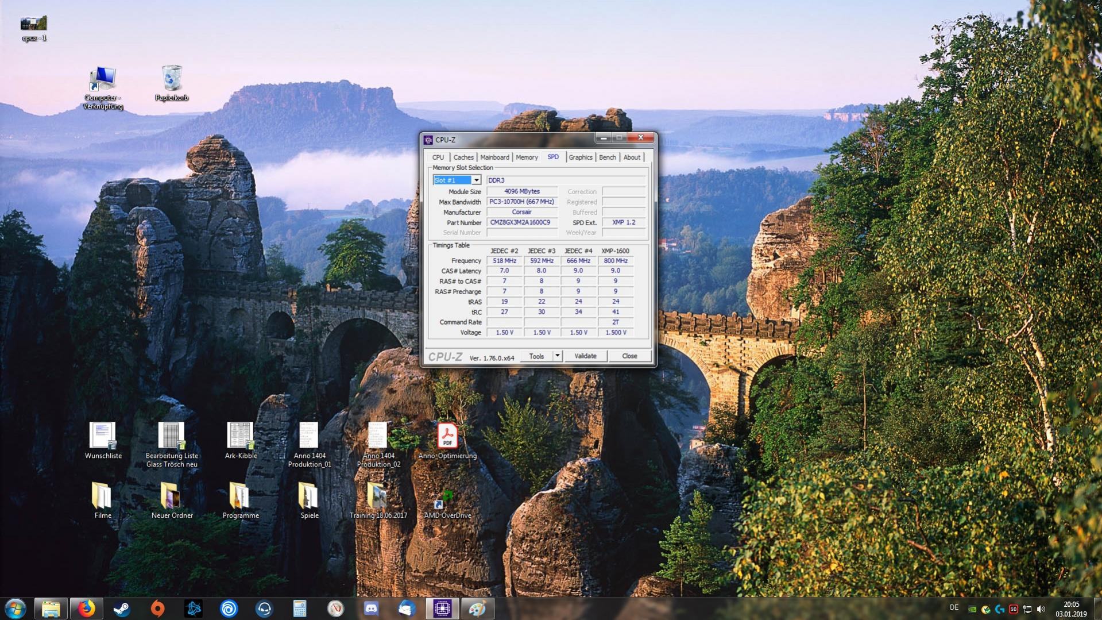
Task: Open the Calculator in the taskbar
Action: (300, 609)
